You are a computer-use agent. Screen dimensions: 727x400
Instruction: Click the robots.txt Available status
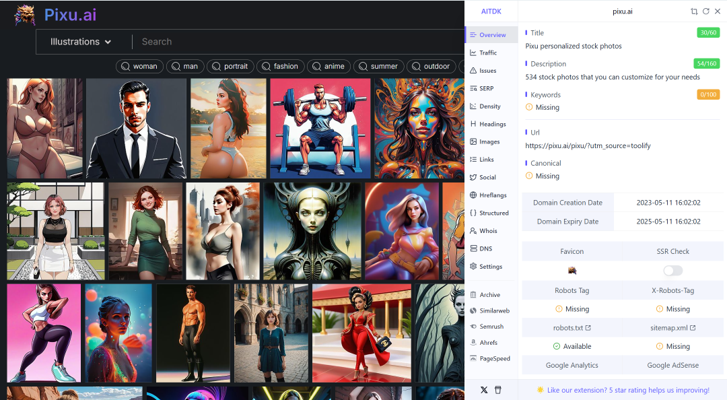tap(572, 346)
